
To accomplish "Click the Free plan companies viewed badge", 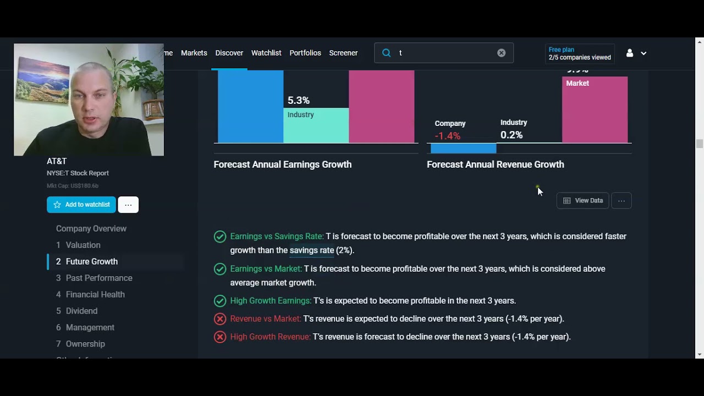I will tap(580, 53).
